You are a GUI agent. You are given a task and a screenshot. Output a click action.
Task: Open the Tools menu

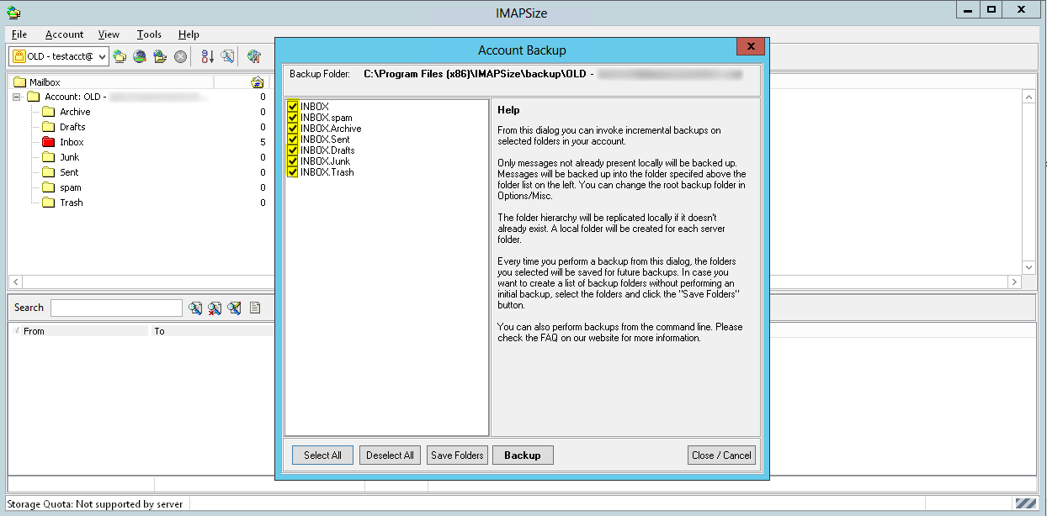(x=149, y=34)
